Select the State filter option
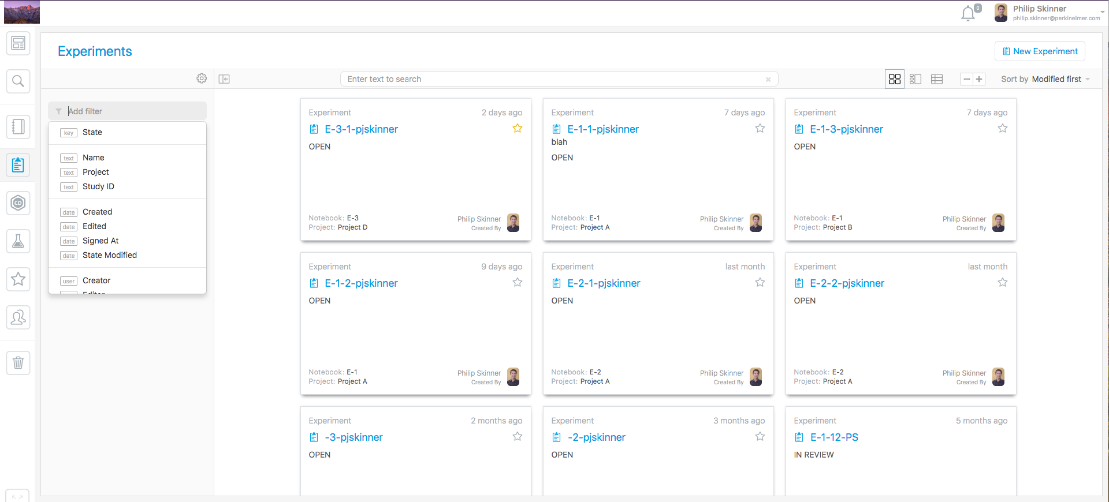 tap(92, 132)
